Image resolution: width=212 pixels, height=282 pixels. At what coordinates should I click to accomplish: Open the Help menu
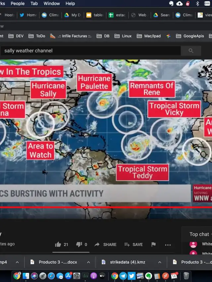70,3
